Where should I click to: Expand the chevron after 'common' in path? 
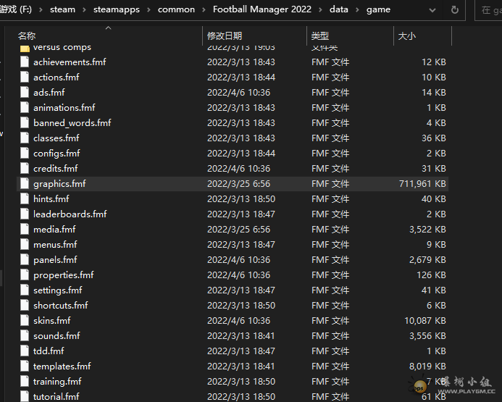point(204,10)
